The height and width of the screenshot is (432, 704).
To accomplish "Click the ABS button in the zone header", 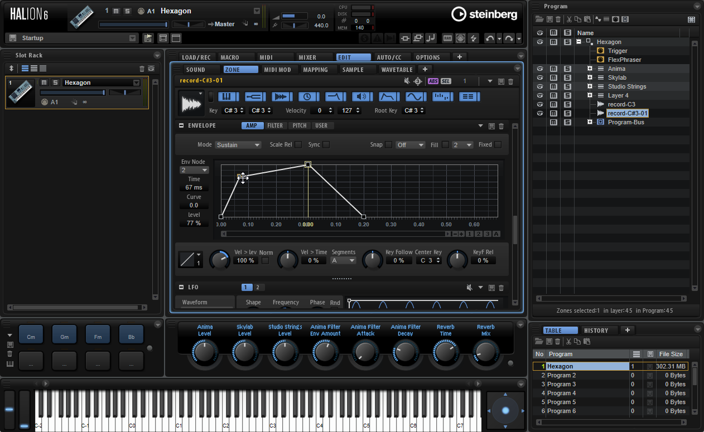I will tap(433, 81).
